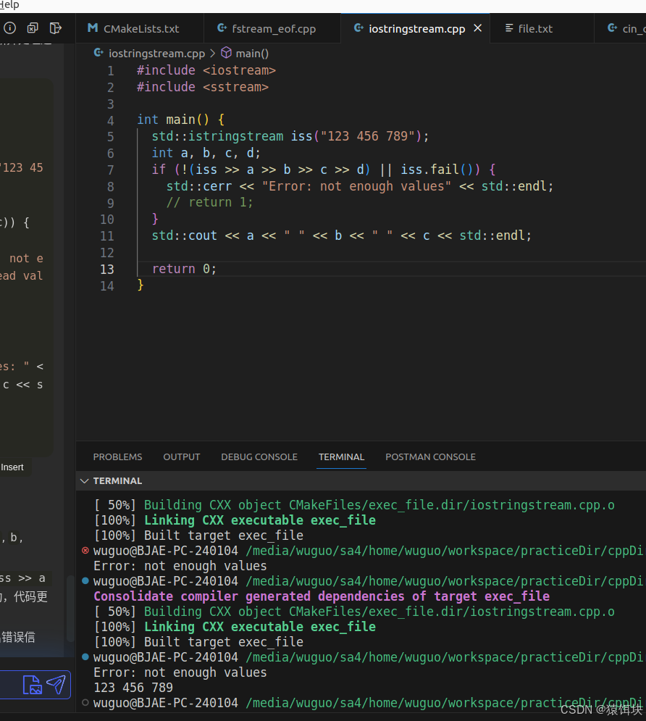Click the CMake 'M' icon on CMakeLists tab
Image resolution: width=646 pixels, height=721 pixels.
click(x=93, y=28)
